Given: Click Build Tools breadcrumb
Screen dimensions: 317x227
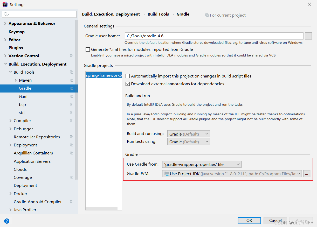Looking at the screenshot, I should coord(158,14).
